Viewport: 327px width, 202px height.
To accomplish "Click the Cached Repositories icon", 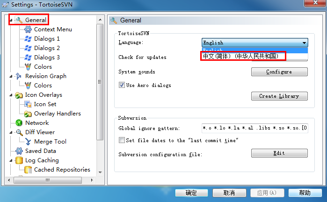I will [x=28, y=170].
